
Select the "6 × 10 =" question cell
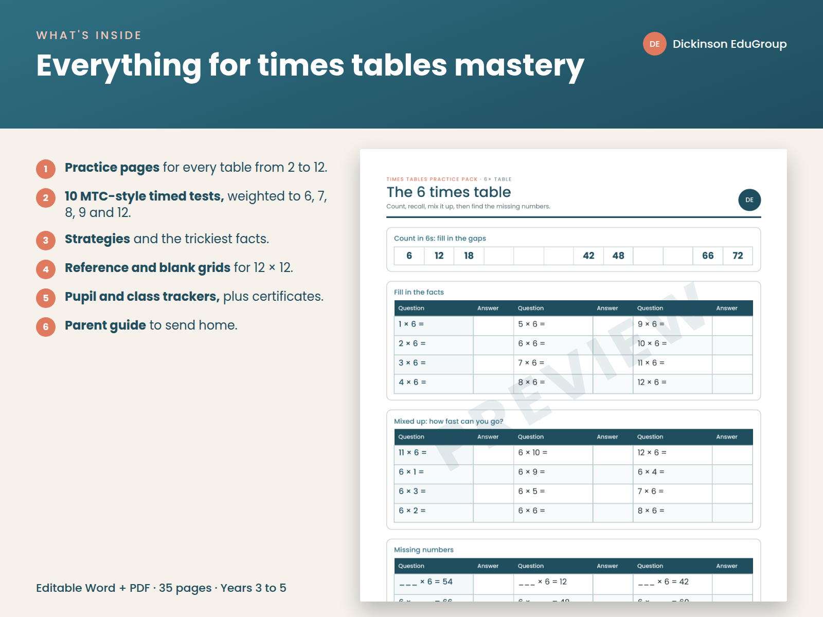point(553,455)
